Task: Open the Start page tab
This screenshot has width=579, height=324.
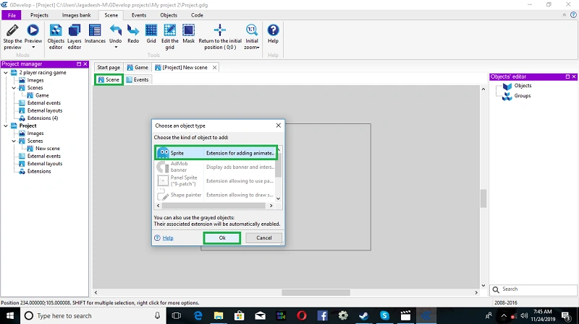Action: [109, 67]
